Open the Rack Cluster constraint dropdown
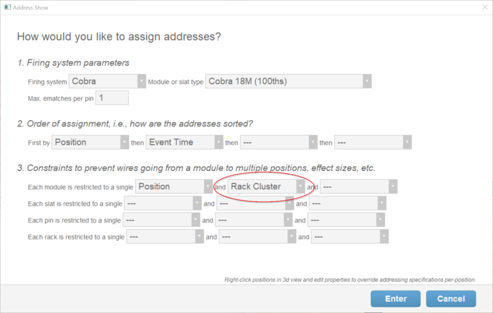This screenshot has width=493, height=313. click(x=266, y=187)
